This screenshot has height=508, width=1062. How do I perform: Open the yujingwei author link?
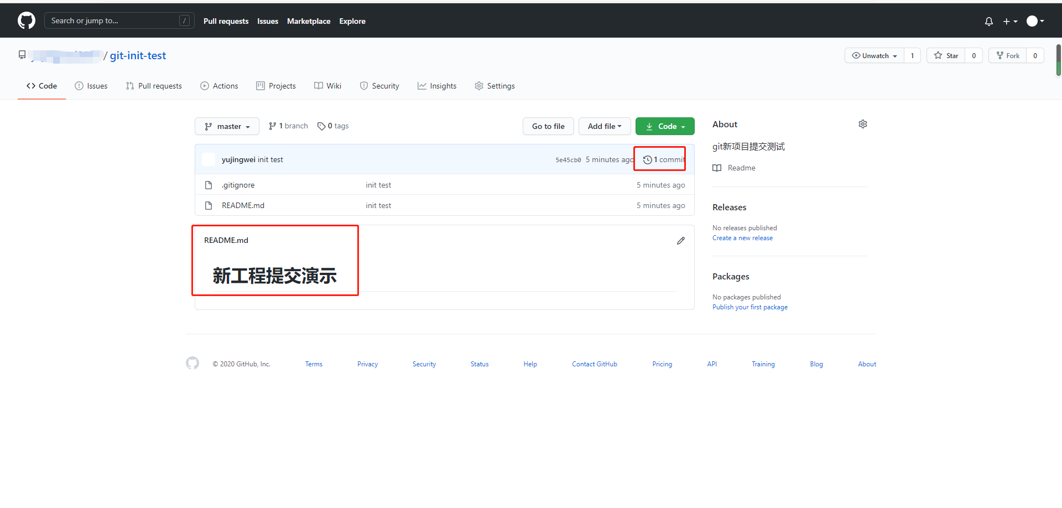pyautogui.click(x=238, y=159)
